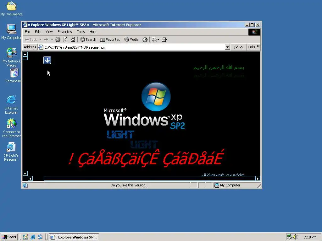Screen dimensions: 322x241
Task: Click the horizontal scrollbar left arrow
Action: [30, 179]
